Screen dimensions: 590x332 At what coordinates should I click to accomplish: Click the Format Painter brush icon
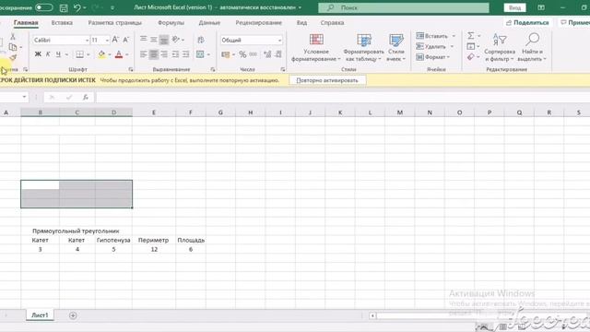[13, 57]
